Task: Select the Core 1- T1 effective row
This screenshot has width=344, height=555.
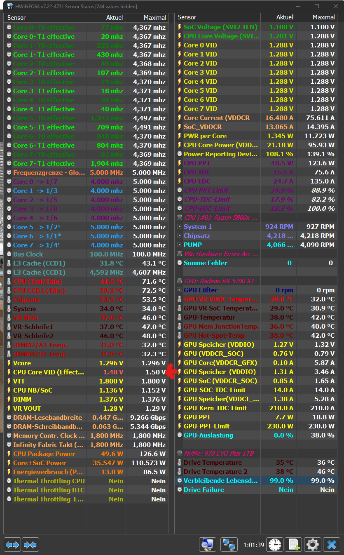Action: coord(87,55)
